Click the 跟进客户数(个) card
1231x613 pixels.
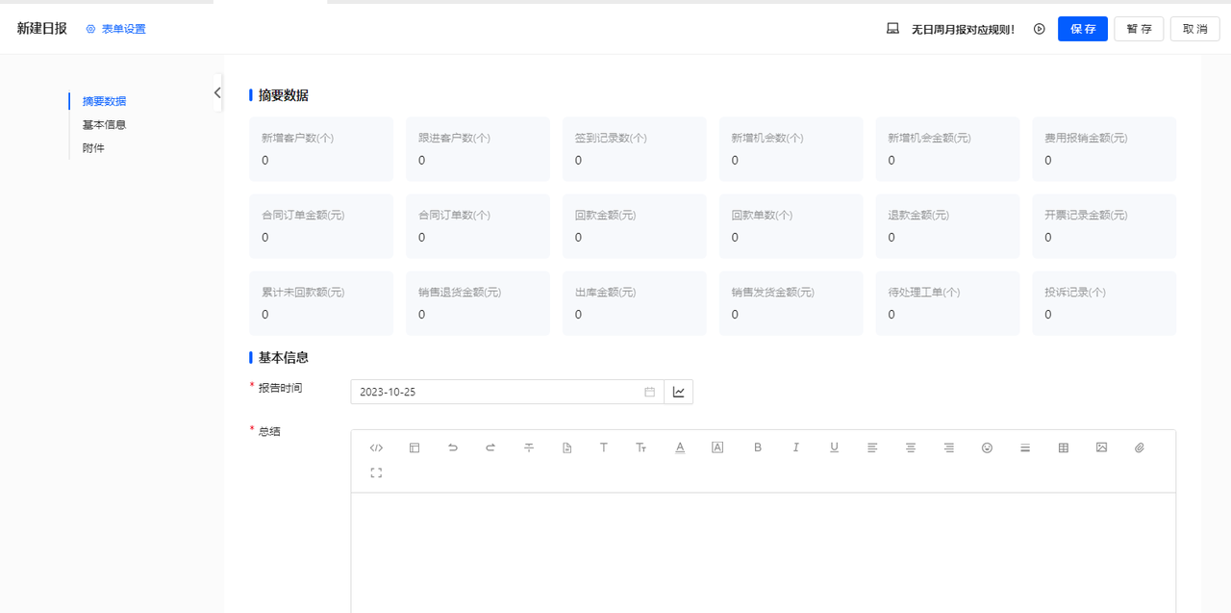tap(478, 149)
